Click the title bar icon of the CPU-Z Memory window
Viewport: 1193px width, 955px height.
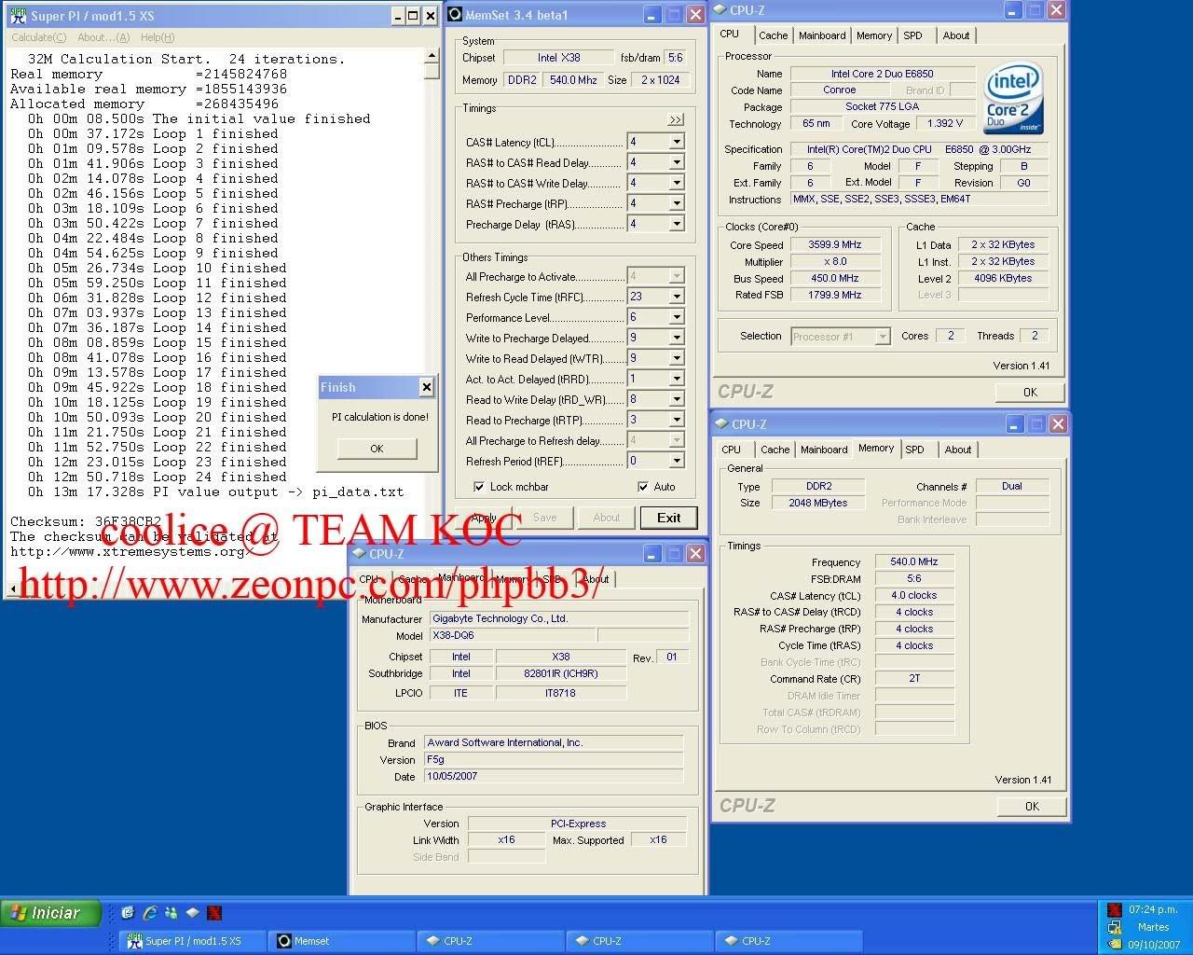721,424
